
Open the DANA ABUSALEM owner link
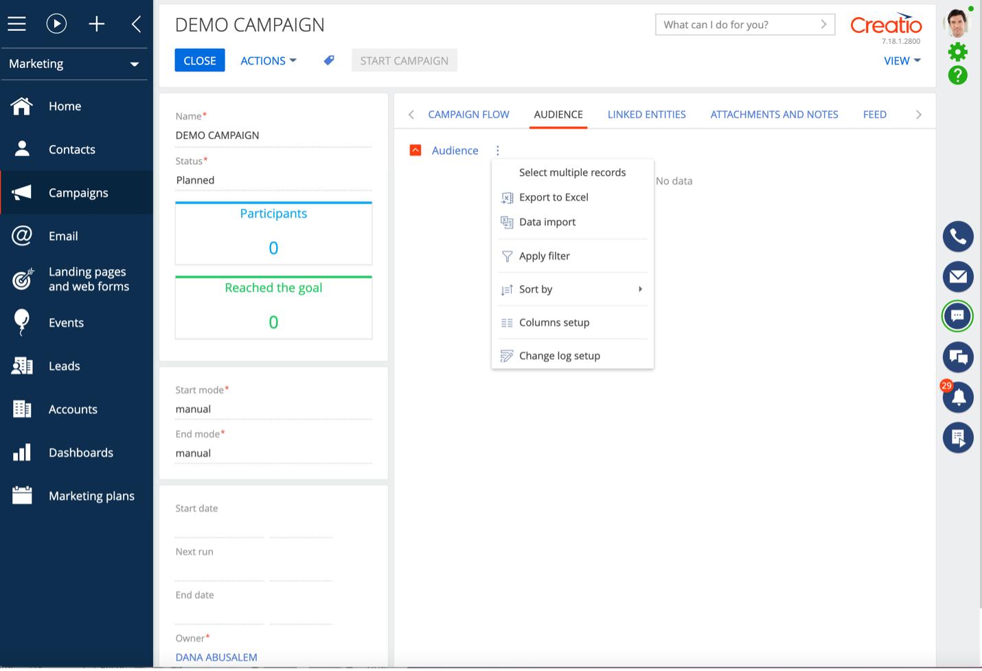216,657
